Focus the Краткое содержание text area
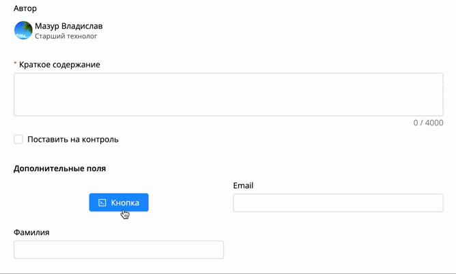 click(x=229, y=95)
